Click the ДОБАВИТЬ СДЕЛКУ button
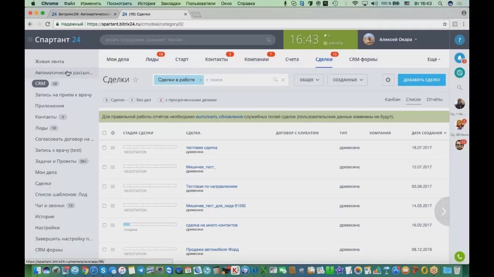Viewport: 494px width, 277px height. 422,80
